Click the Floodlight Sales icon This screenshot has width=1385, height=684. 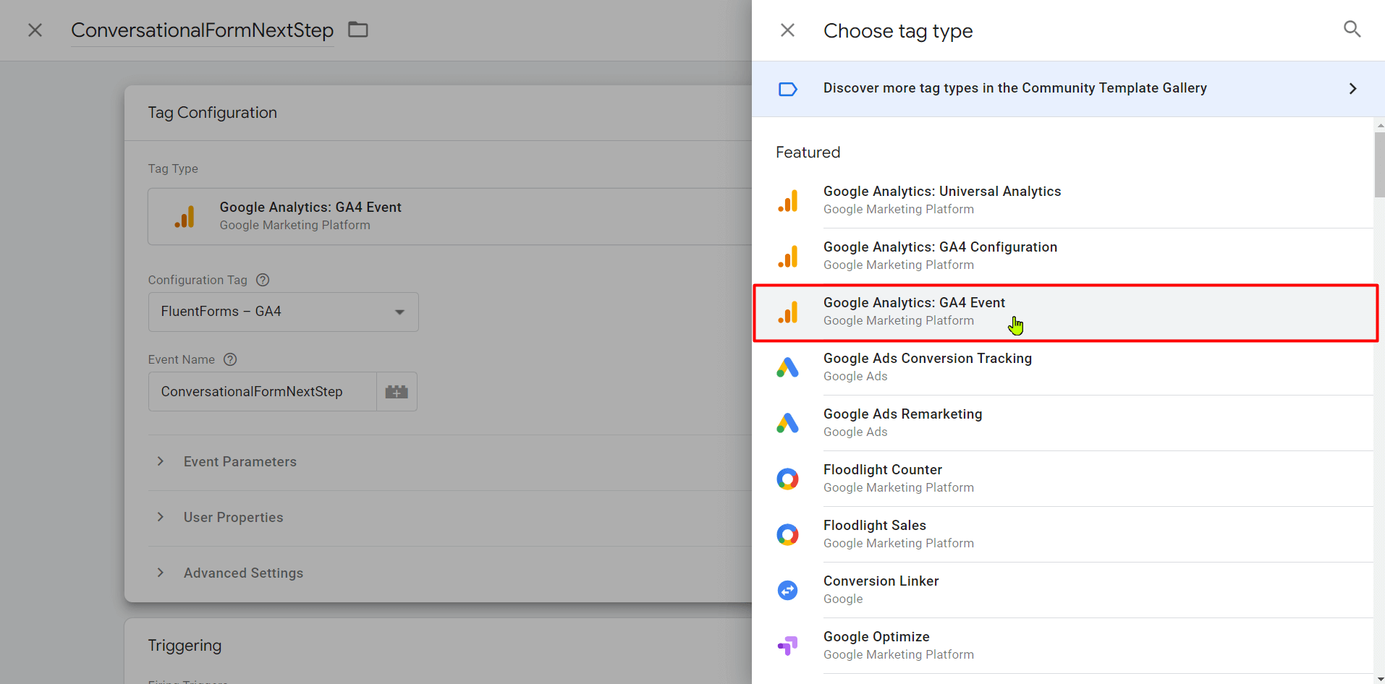[x=787, y=534]
